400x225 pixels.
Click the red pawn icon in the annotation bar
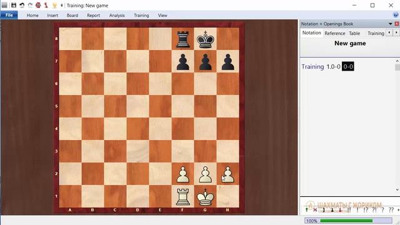pyautogui.click(x=340, y=210)
